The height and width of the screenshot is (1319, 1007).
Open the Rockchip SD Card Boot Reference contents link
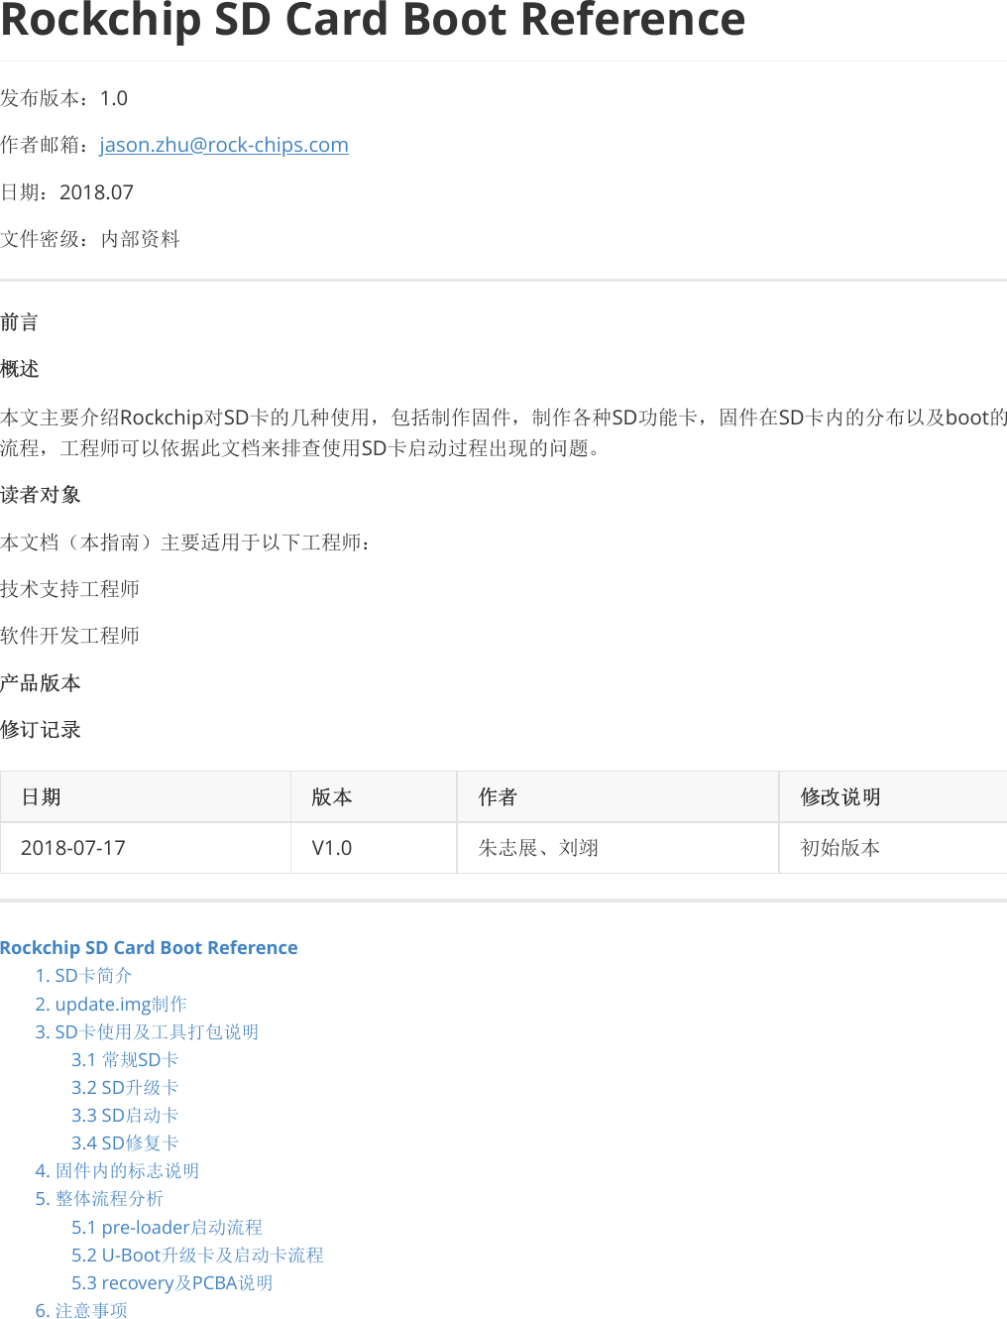(x=149, y=947)
